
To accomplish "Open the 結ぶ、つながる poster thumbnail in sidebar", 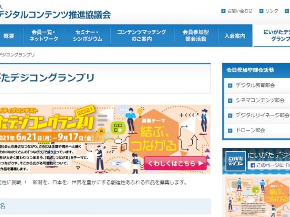I will (x=257, y=197).
